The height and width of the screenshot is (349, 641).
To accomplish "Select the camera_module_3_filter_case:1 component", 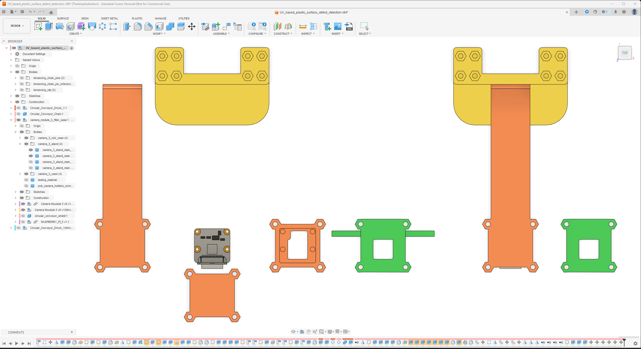I will click(x=49, y=120).
